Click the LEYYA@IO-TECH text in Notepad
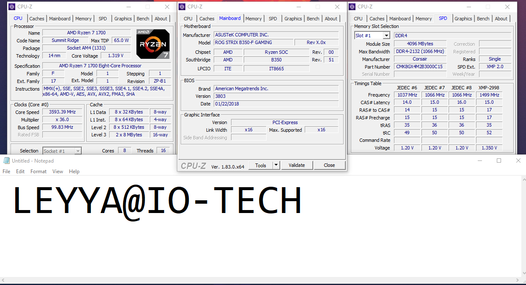Image resolution: width=526 pixels, height=285 pixels. pos(157,202)
